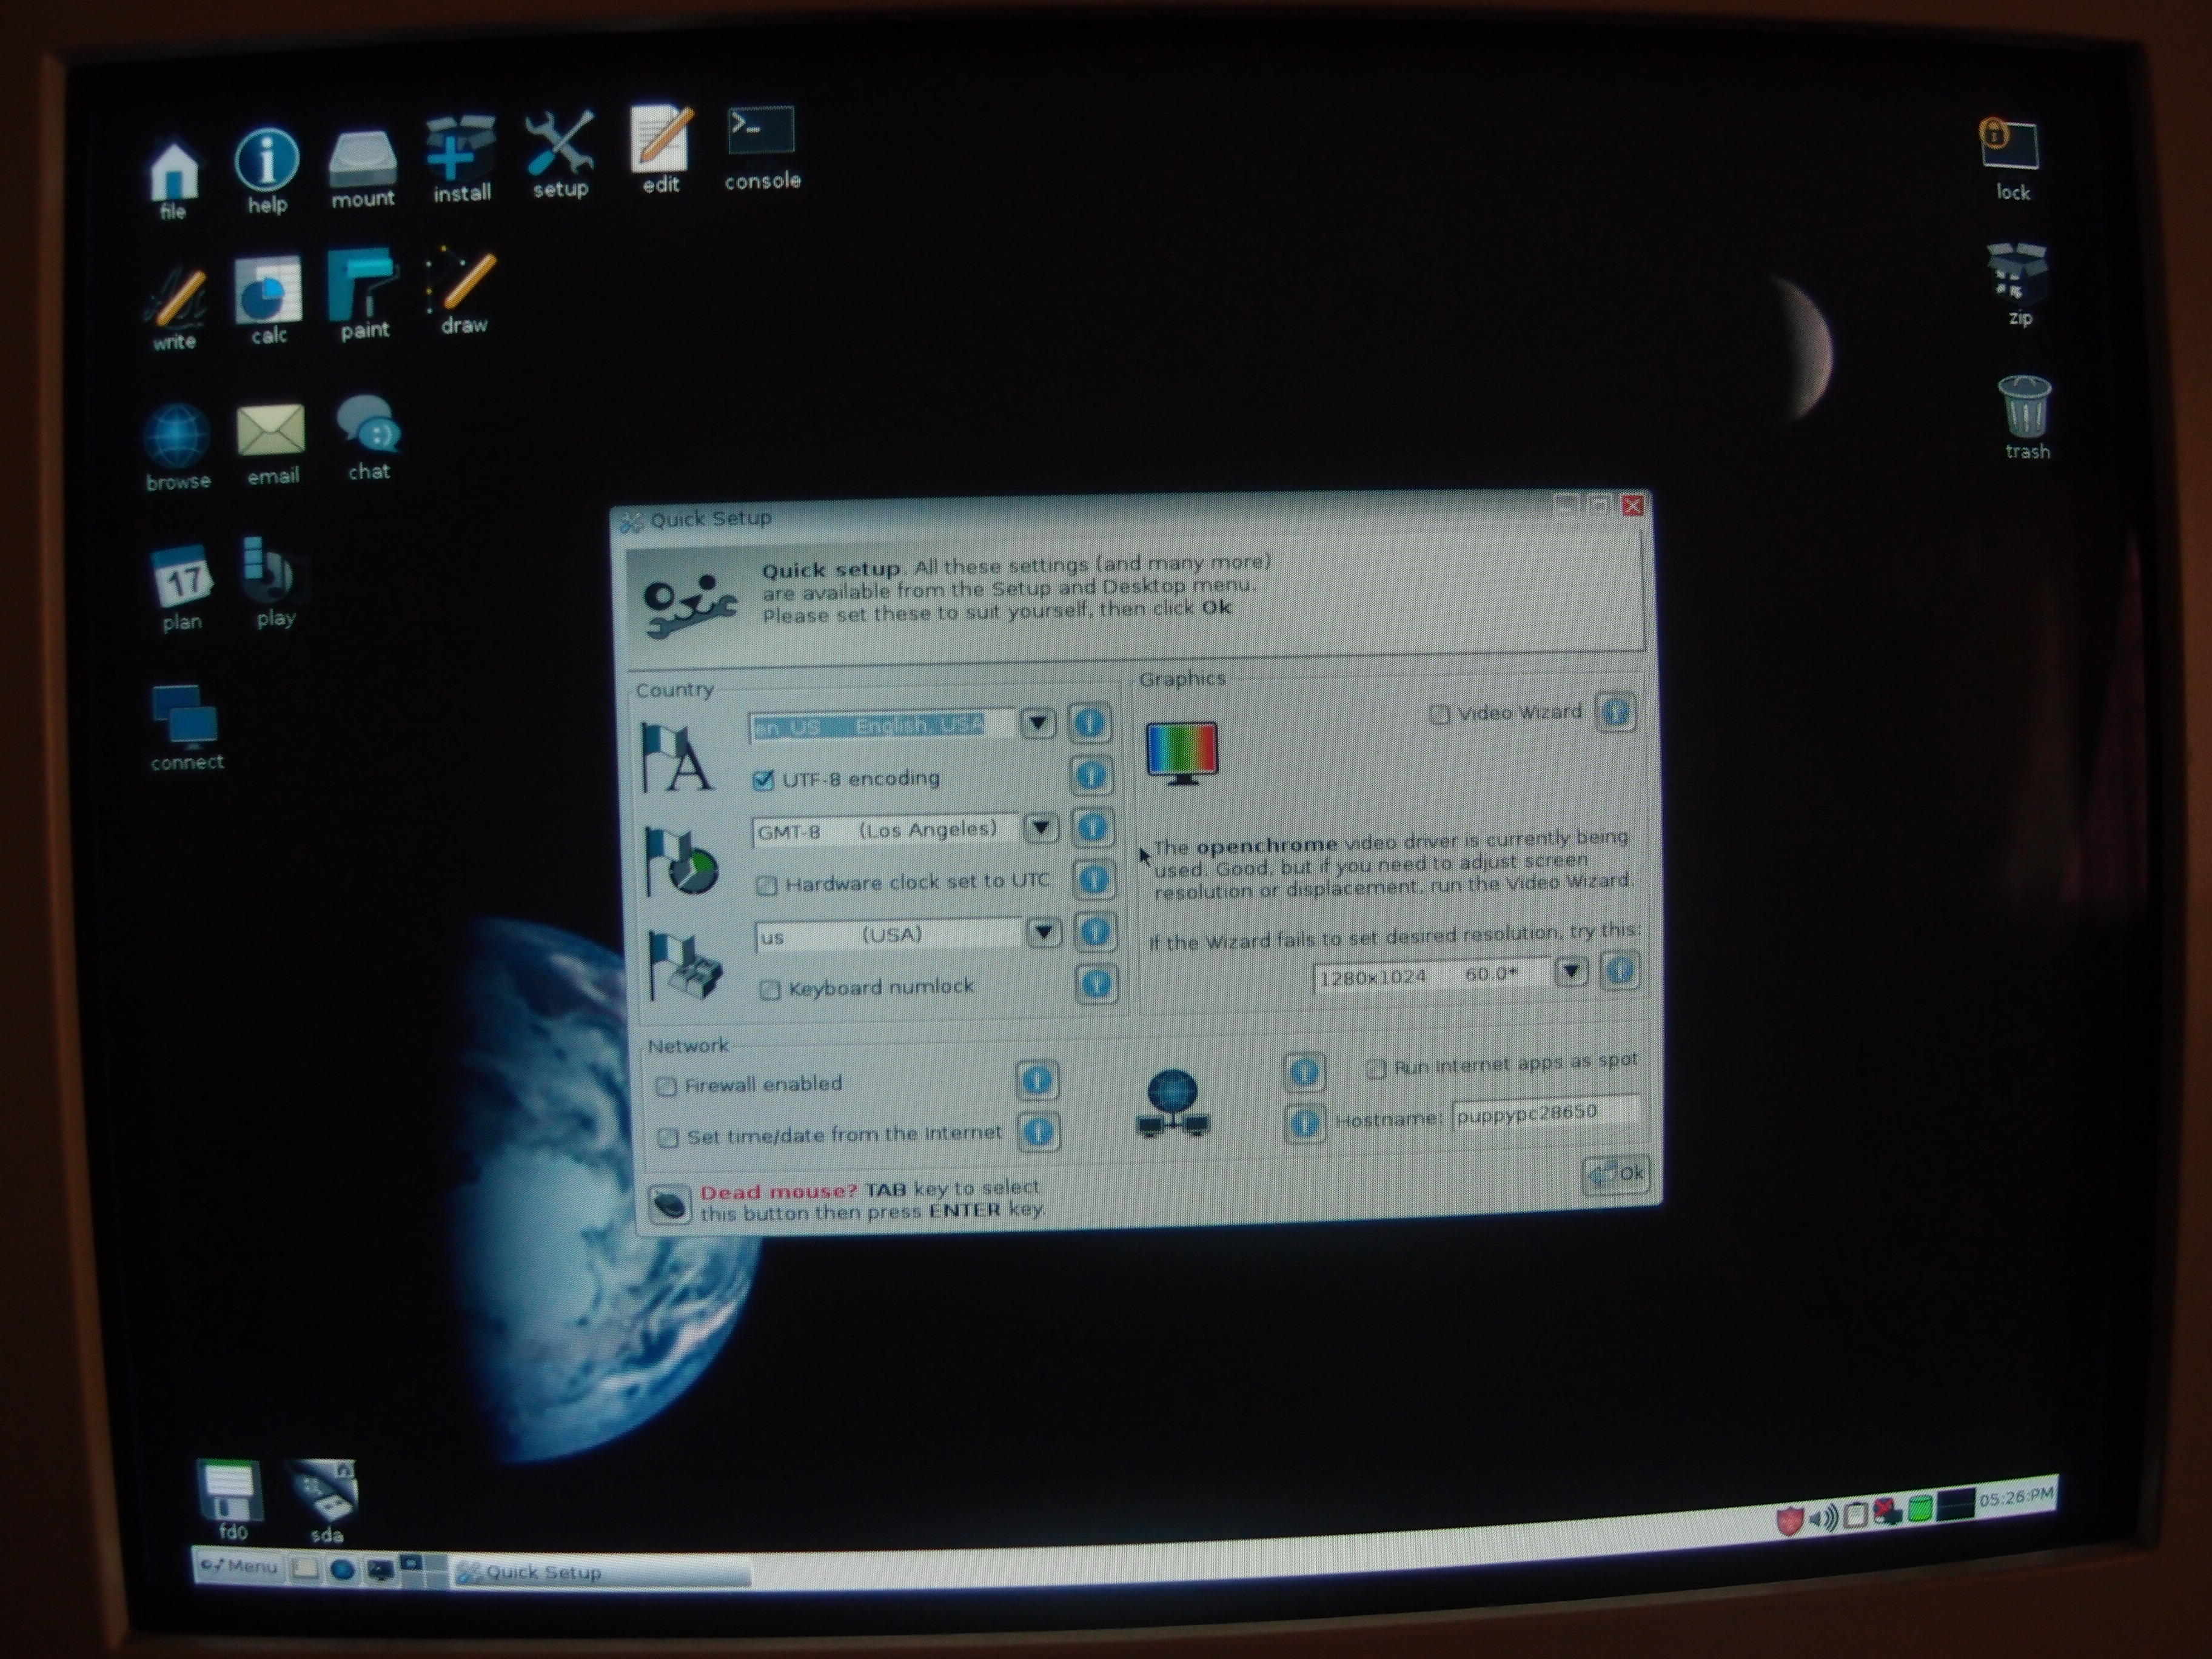Click the network disconnected tray icon
Viewport: 2212px width, 1659px height.
point(1887,1512)
